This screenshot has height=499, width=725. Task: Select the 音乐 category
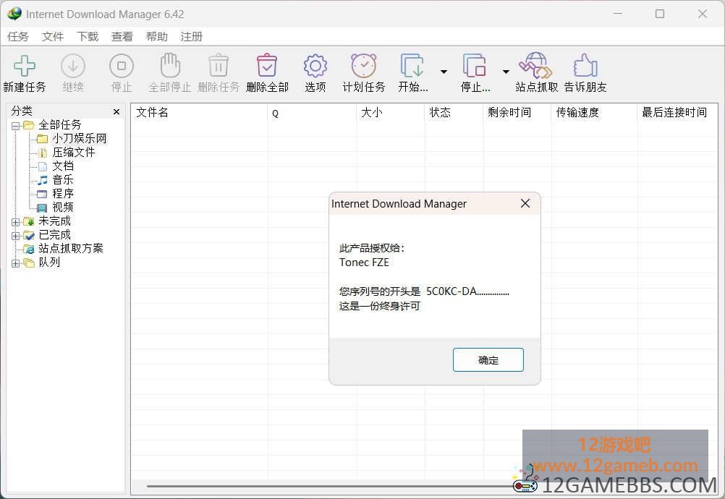point(63,180)
